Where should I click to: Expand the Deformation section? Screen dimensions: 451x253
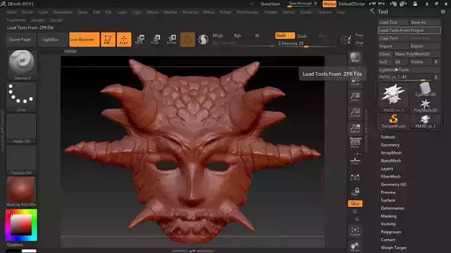(x=392, y=208)
